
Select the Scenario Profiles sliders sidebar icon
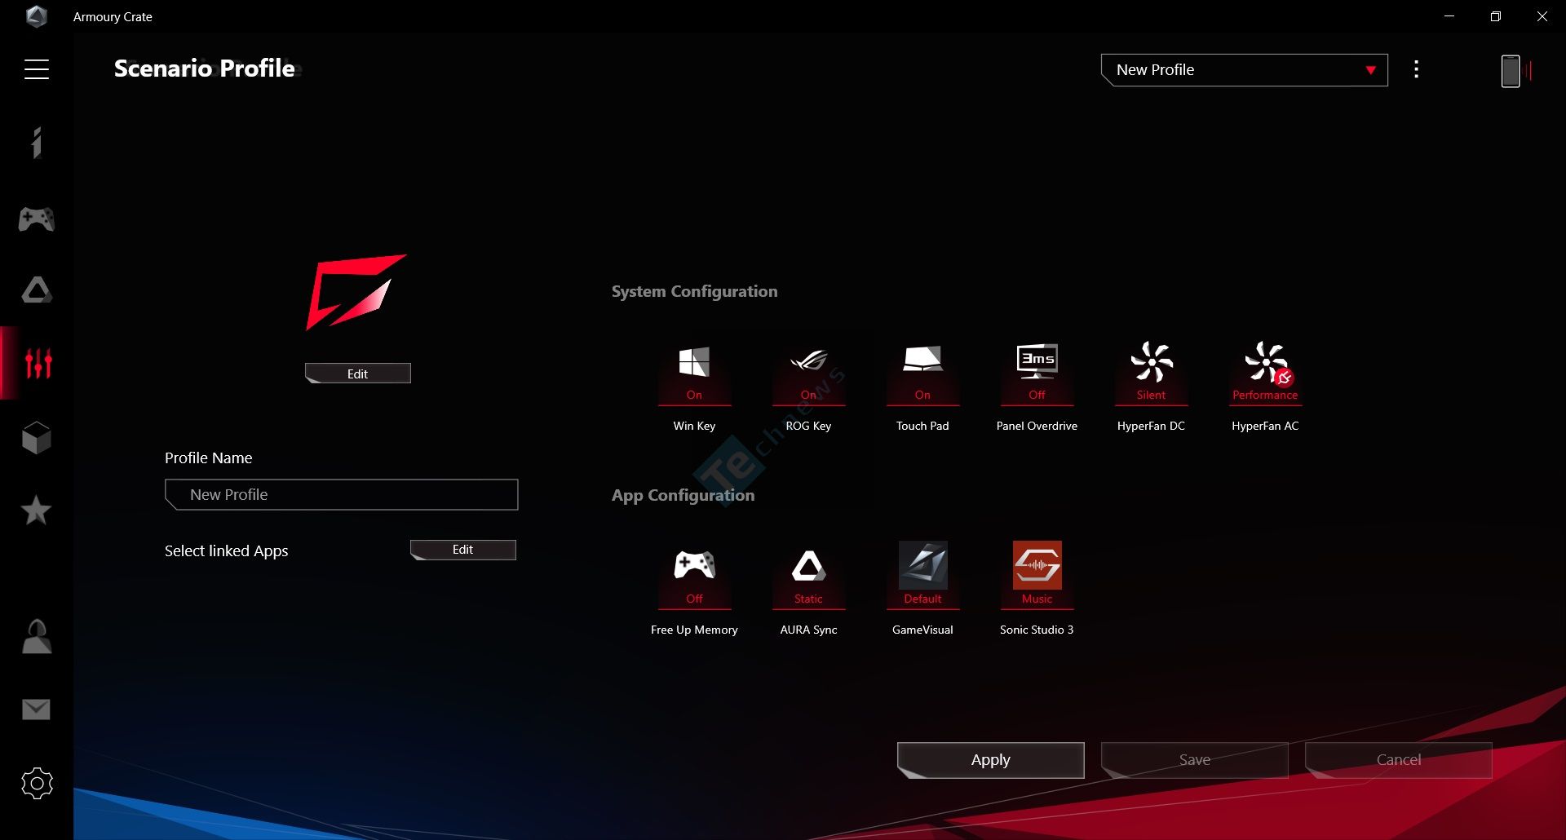point(38,363)
